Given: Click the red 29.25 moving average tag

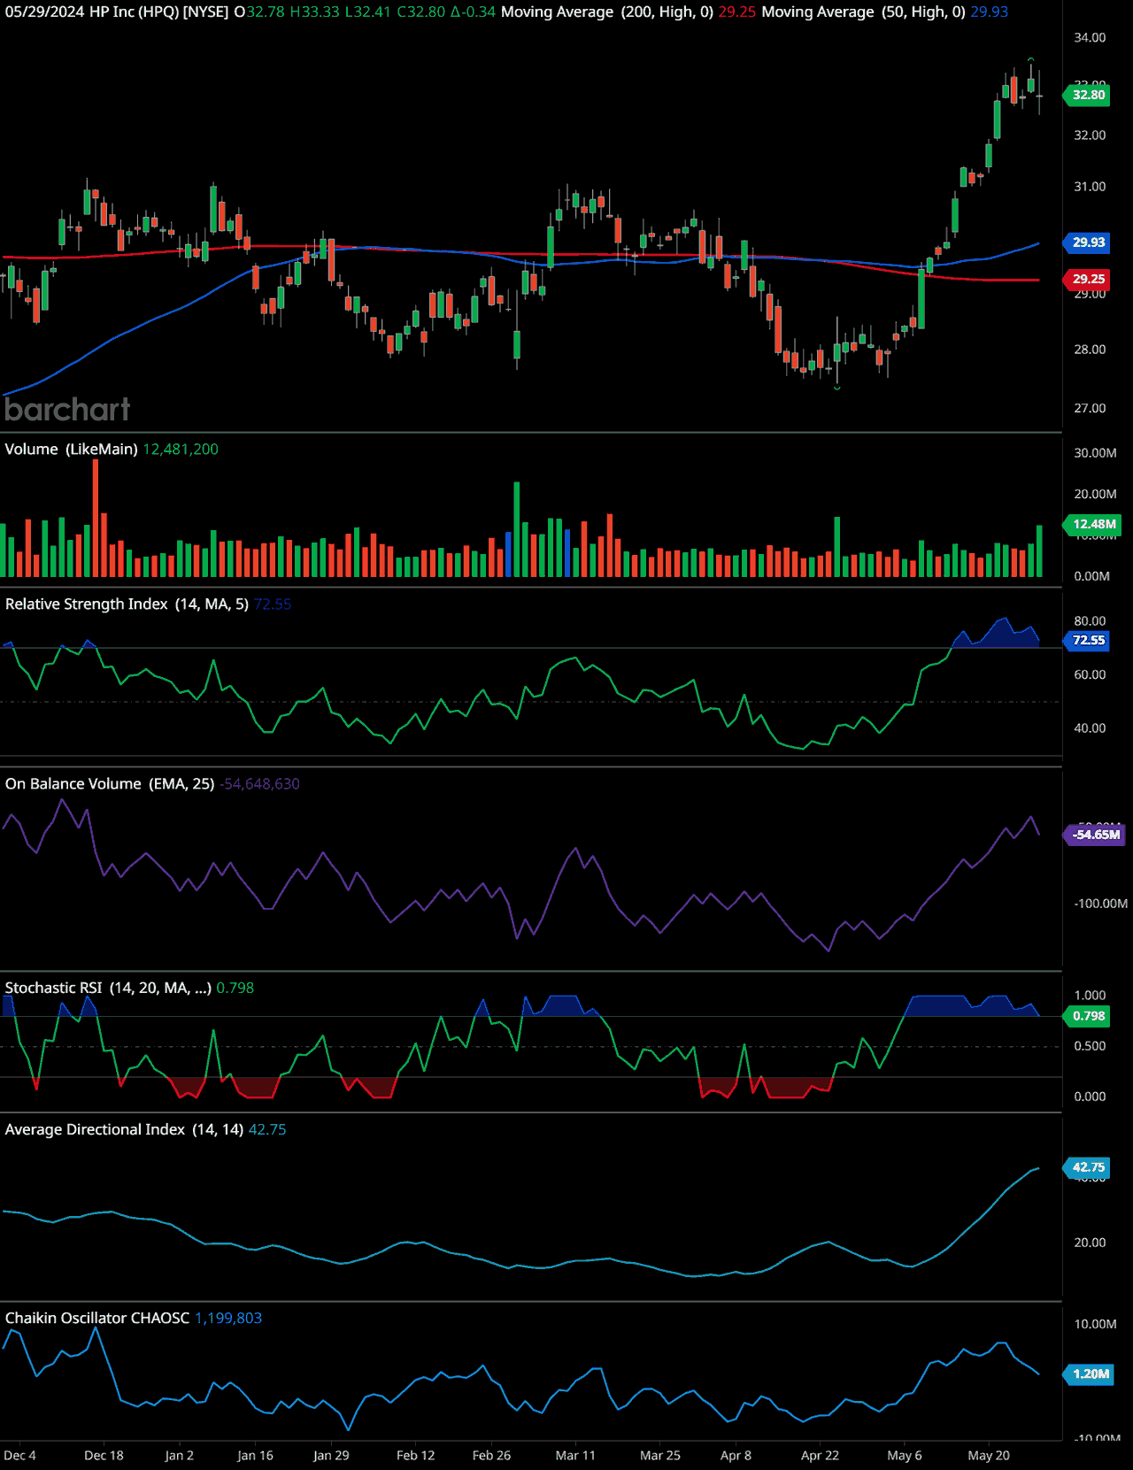Looking at the screenshot, I should point(1088,279).
